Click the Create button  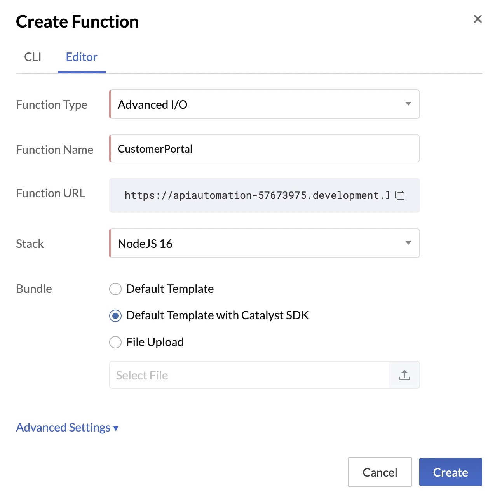click(450, 472)
